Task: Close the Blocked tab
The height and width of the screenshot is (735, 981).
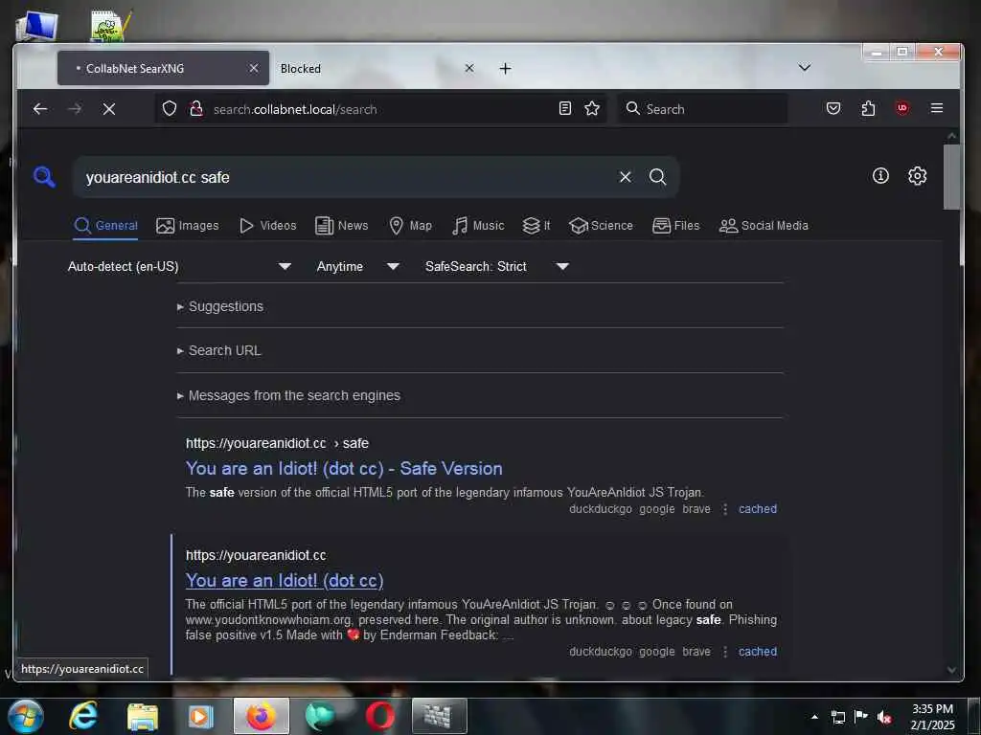Action: (469, 68)
